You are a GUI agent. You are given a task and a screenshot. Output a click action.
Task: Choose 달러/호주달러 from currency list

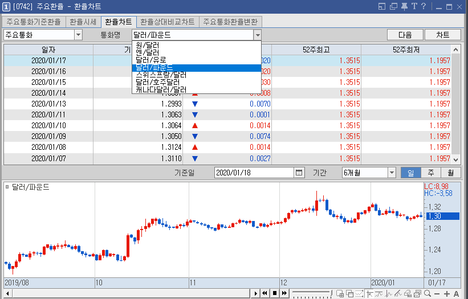(x=197, y=82)
